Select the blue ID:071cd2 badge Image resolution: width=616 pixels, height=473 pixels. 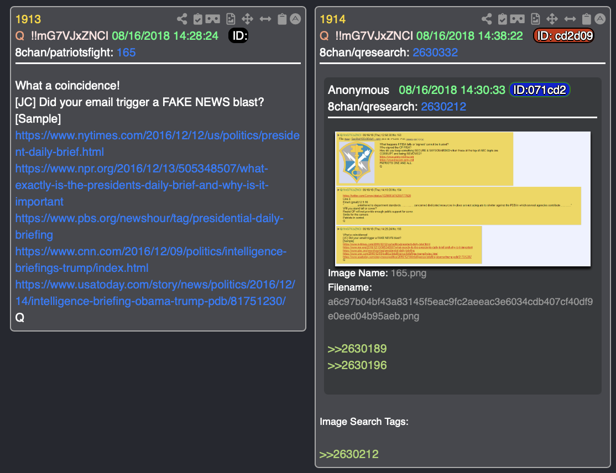539,90
